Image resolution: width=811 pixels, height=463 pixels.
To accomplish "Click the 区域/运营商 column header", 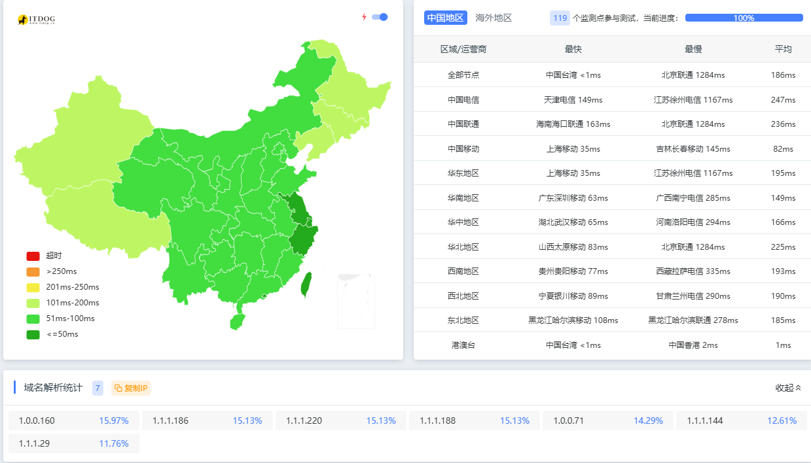I will coord(463,49).
